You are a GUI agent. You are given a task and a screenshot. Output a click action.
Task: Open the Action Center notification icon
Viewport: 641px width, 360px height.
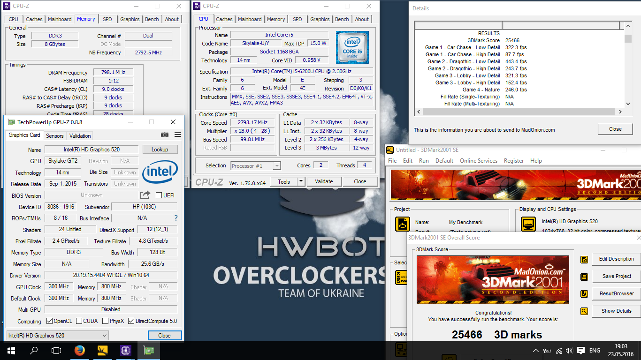tap(581, 351)
